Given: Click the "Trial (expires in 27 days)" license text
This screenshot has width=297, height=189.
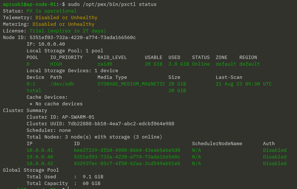Looking at the screenshot, I should click(68, 31).
